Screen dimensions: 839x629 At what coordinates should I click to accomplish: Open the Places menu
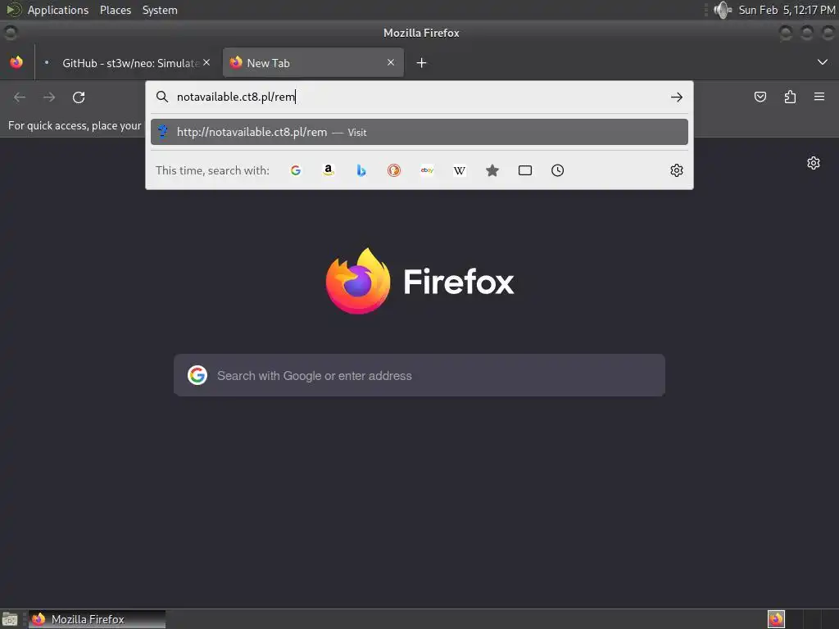pos(115,10)
